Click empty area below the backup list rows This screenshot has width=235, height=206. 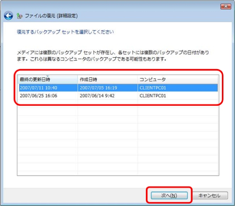[x=116, y=139]
